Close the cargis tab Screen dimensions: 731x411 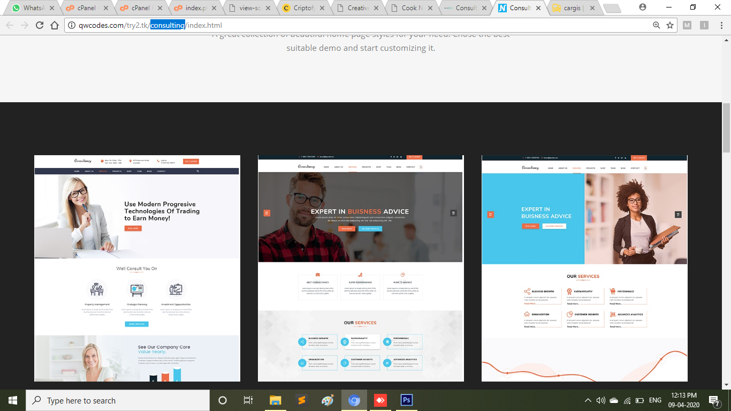coord(592,8)
